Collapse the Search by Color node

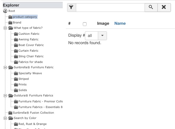click(x=5, y=118)
